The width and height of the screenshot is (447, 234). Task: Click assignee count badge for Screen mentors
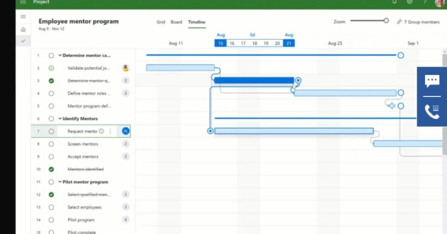125,144
